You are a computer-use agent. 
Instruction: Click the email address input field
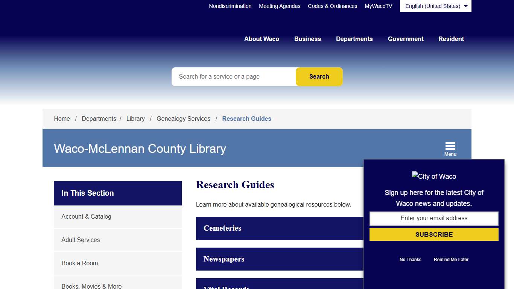(433, 218)
